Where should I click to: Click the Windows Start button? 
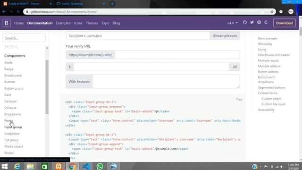point(5,166)
